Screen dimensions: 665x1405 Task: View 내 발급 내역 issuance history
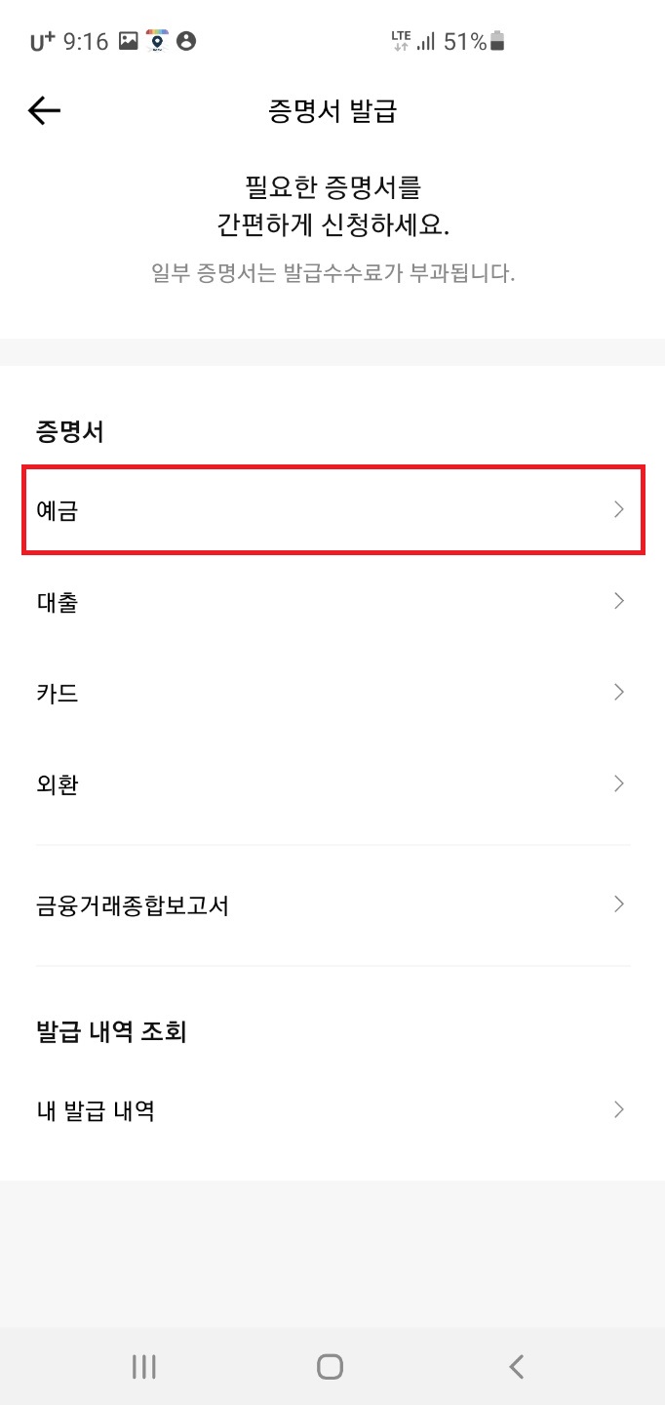(x=332, y=1109)
